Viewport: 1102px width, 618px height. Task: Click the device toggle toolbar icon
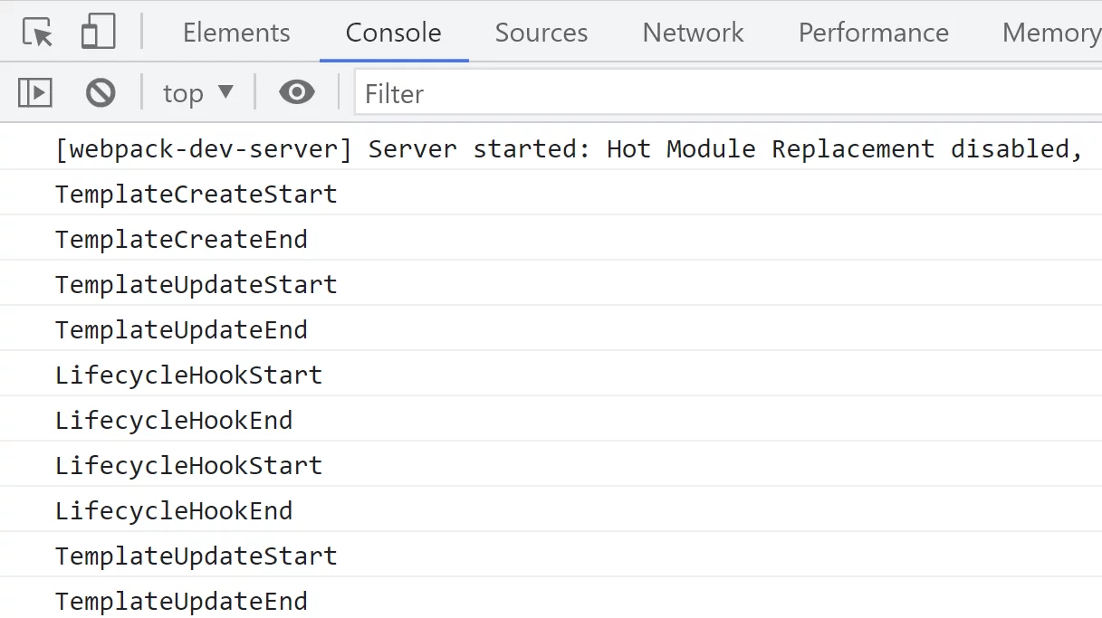[x=98, y=30]
